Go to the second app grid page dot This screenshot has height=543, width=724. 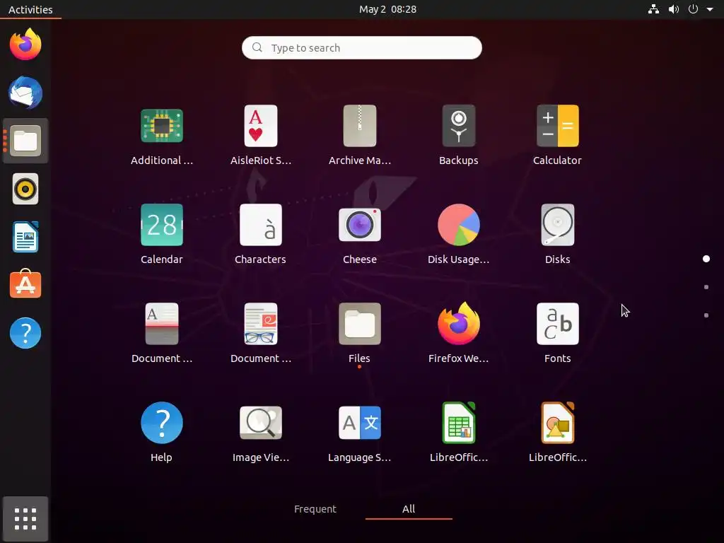pos(706,287)
